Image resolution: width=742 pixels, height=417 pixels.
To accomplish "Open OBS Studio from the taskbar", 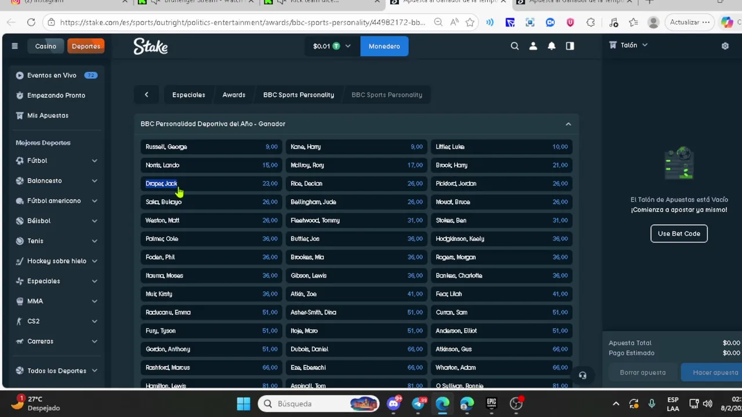I will tap(516, 404).
